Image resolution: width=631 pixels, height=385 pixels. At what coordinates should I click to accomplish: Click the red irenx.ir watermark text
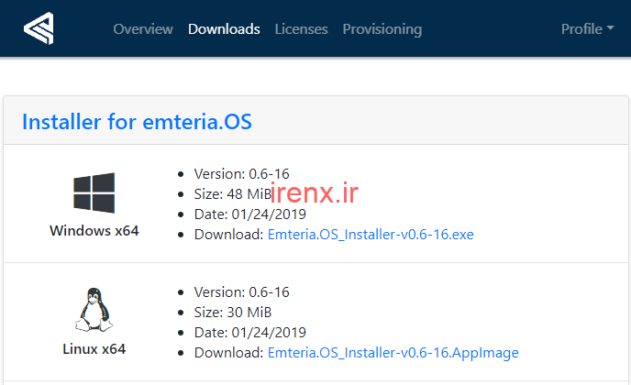click(x=315, y=192)
